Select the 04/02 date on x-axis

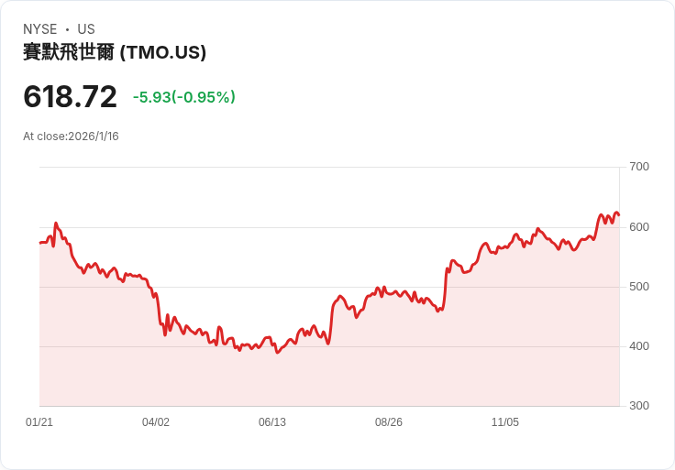(156, 422)
